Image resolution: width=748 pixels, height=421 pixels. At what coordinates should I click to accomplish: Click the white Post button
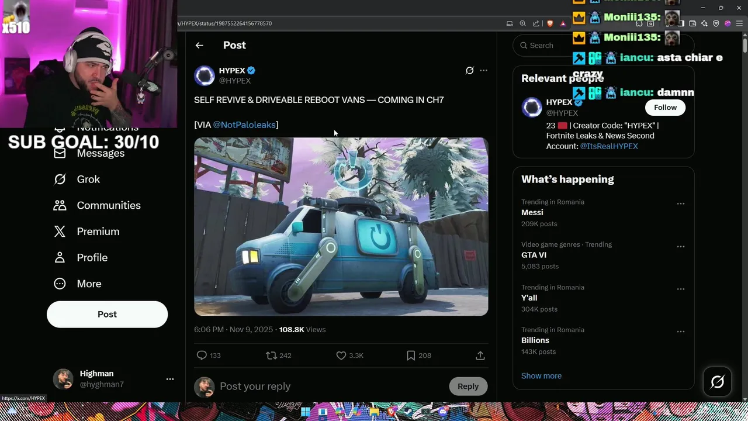pyautogui.click(x=107, y=314)
